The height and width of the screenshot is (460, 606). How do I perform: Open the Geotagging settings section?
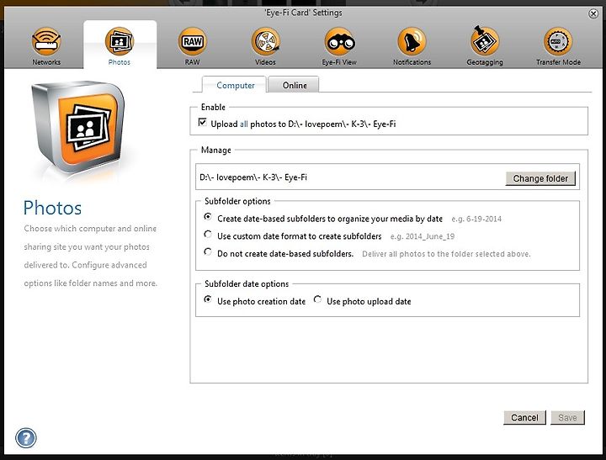[x=485, y=46]
